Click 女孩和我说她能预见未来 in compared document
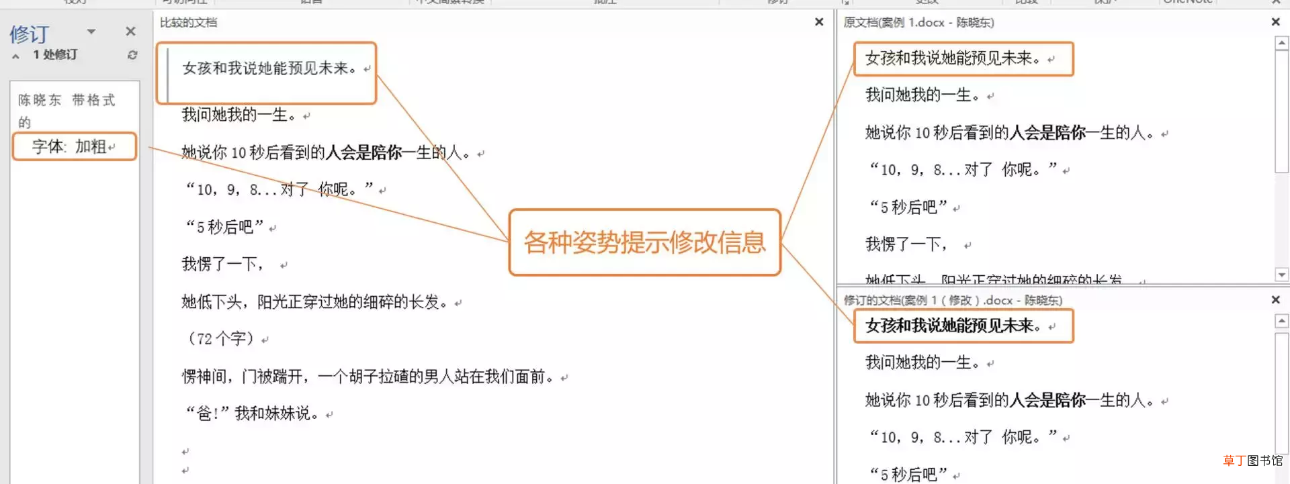Viewport: 1290px width, 484px height. (269, 68)
